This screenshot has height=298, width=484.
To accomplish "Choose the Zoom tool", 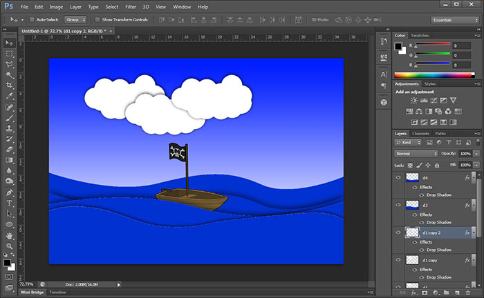I will [x=10, y=246].
